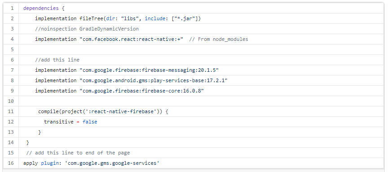Click empty line 5 in code
This screenshot has height=172, width=391.
click(201, 49)
